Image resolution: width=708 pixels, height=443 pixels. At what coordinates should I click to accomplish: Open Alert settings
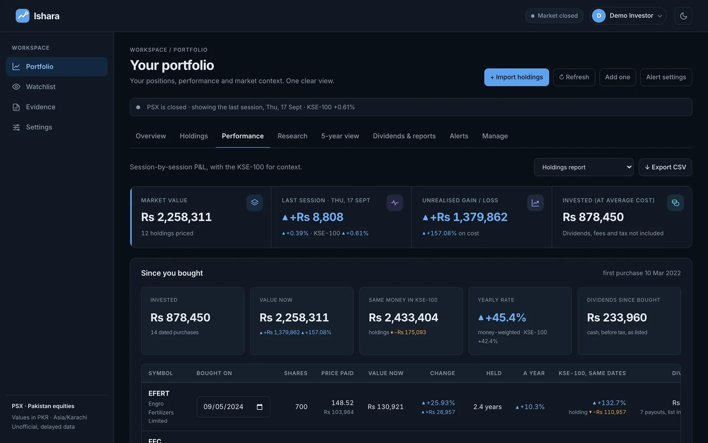666,77
